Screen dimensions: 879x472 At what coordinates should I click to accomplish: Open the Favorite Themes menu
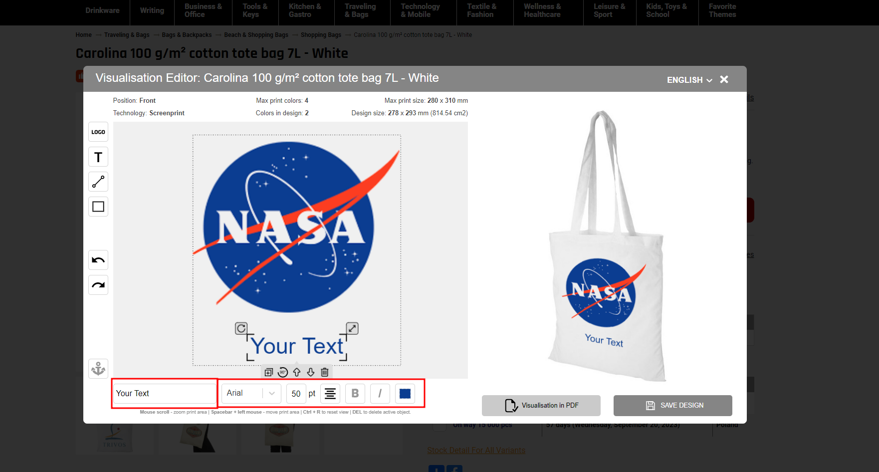[x=723, y=10]
